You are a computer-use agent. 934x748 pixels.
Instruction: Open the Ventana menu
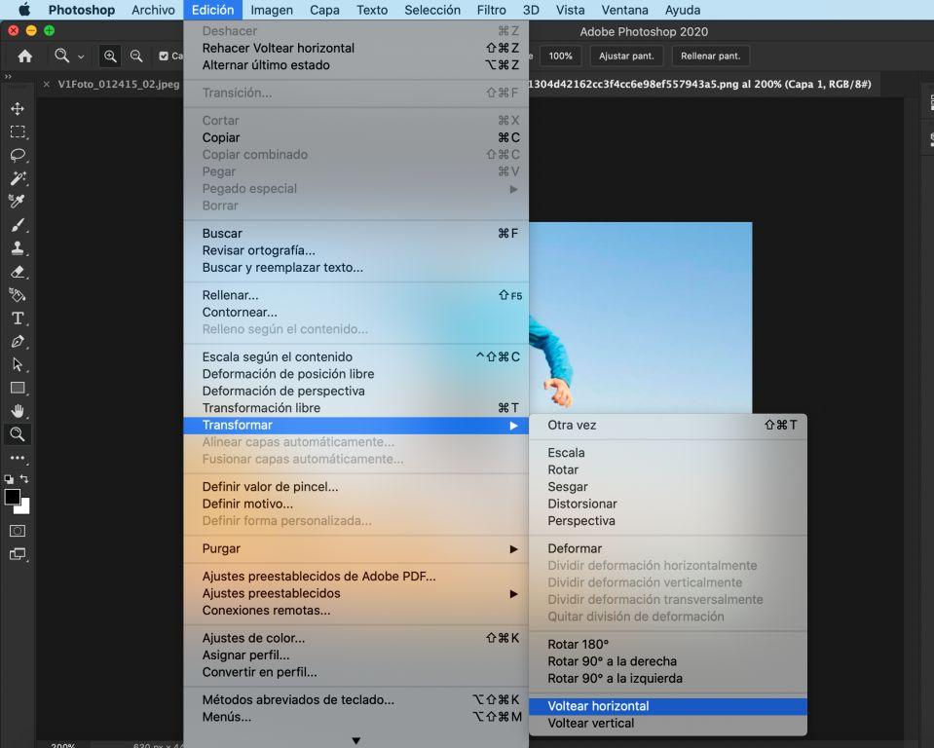[x=624, y=10]
